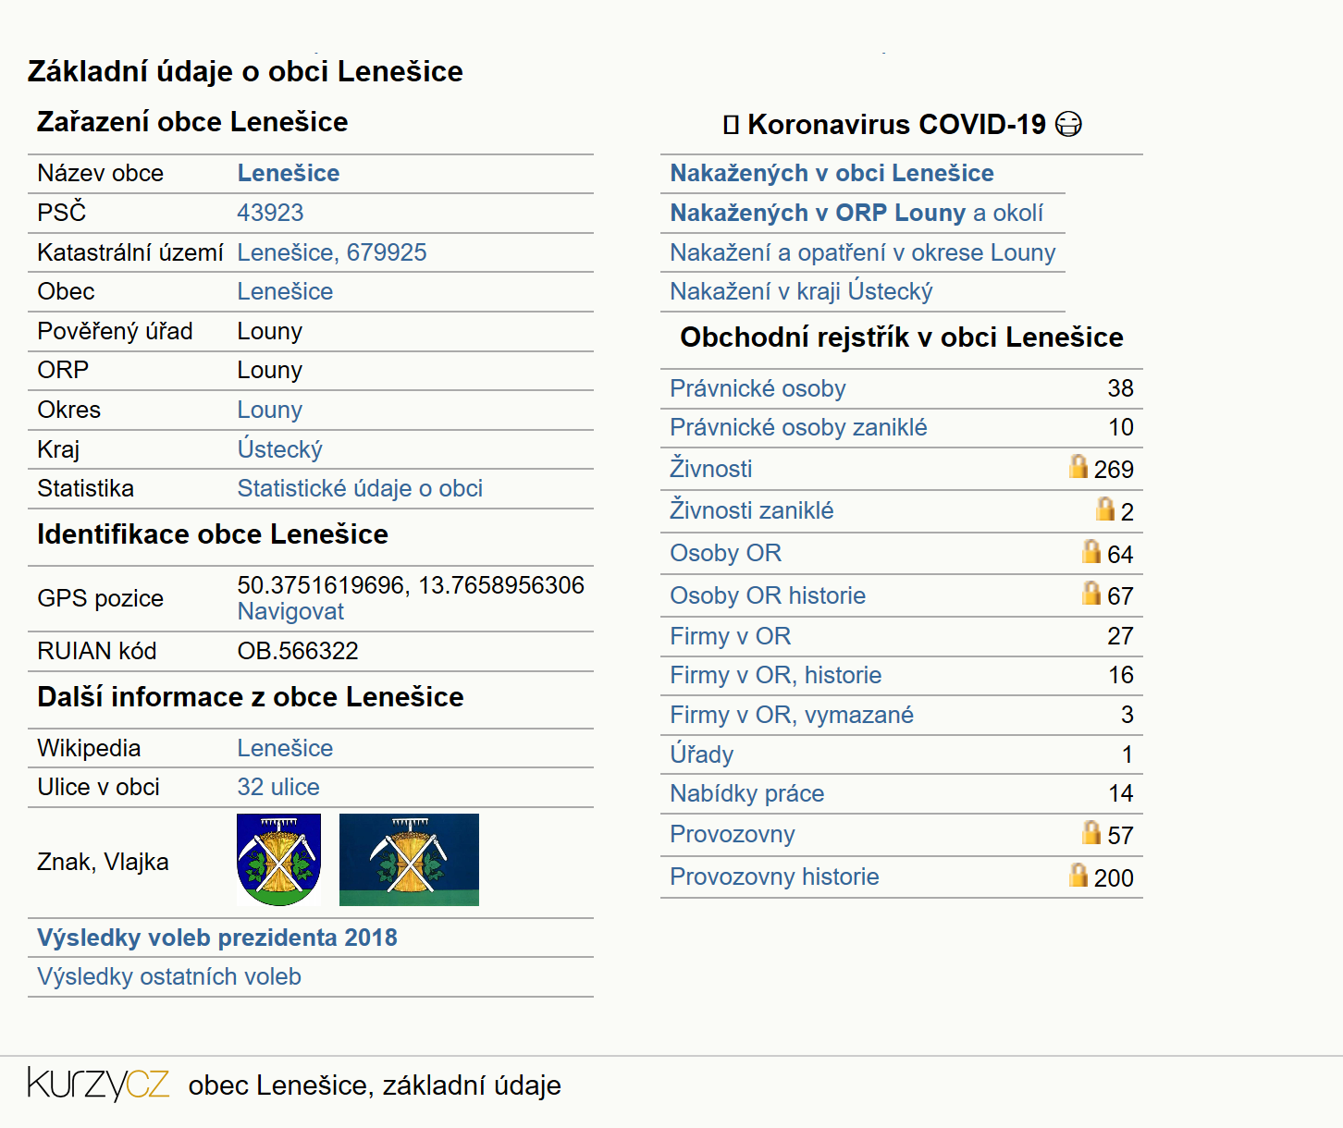Open the Provozovny link

[733, 834]
